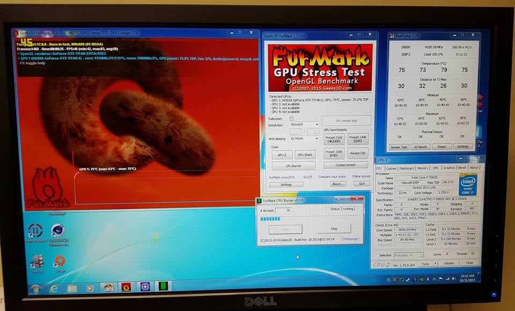Click the RealTemp title bar icon

tap(392, 36)
